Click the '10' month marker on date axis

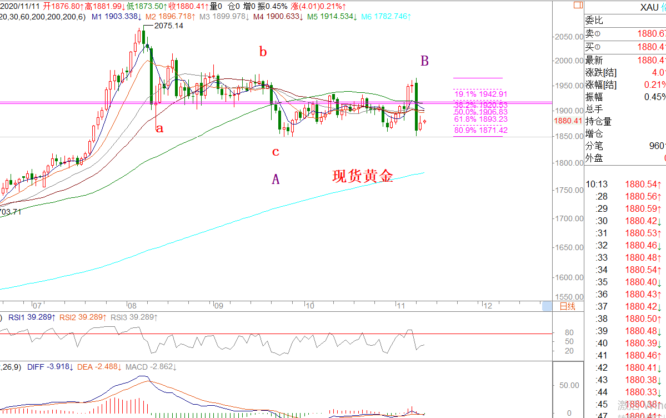pyautogui.click(x=309, y=306)
